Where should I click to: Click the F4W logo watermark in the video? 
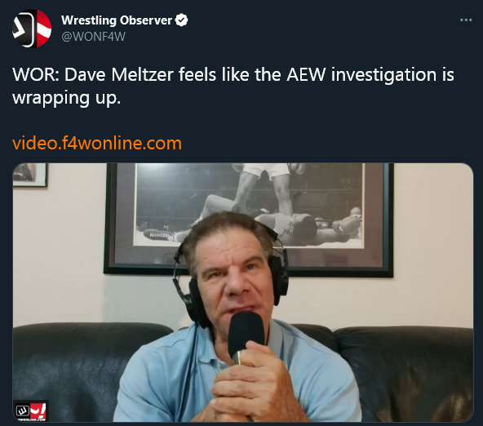[x=31, y=411]
